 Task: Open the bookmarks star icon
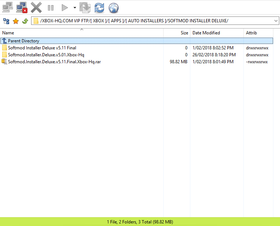(x=16, y=21)
